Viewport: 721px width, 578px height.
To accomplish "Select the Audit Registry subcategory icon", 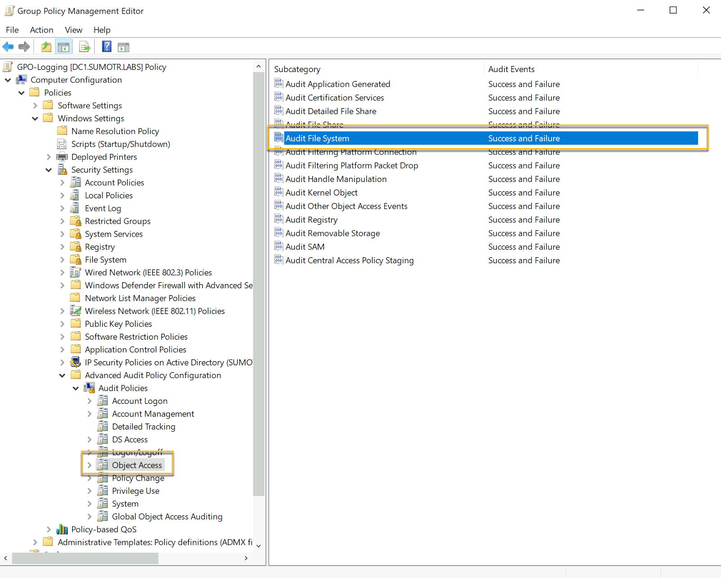I will click(x=278, y=219).
